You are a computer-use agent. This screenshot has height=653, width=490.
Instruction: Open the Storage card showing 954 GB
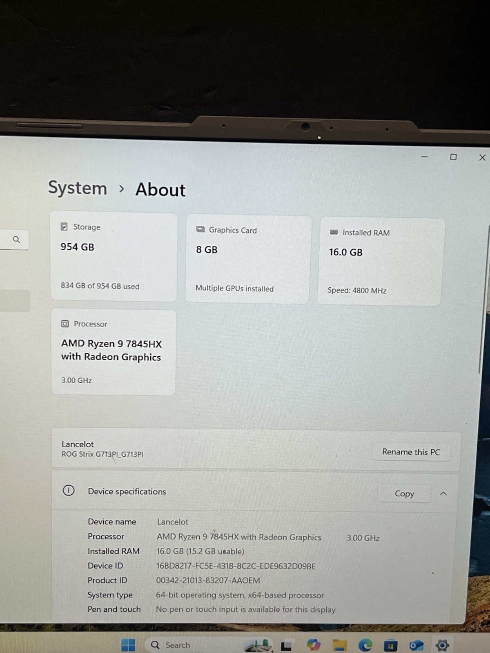tap(114, 256)
